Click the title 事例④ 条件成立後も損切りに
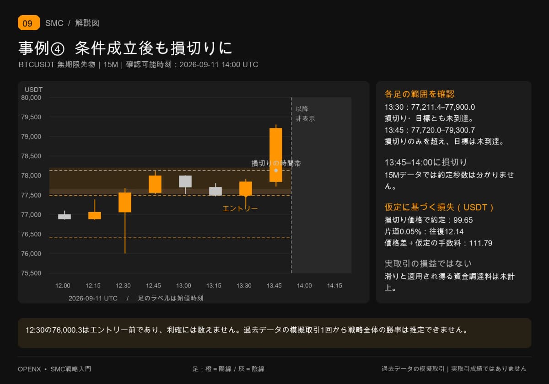 point(125,48)
